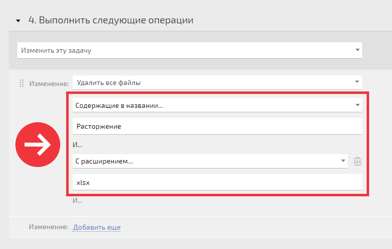Viewport: 392px width, 249px height.
Task: Open the 'С расширением…' dropdown
Action: point(210,161)
